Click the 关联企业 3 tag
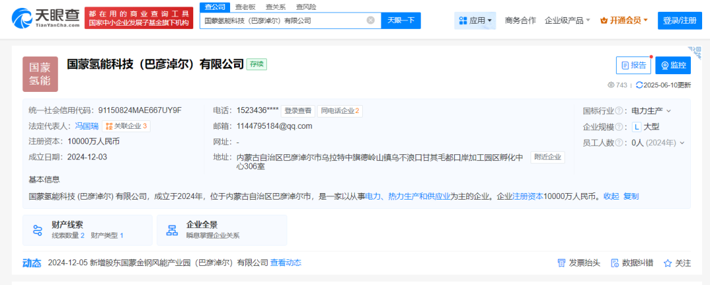The height and width of the screenshot is (285, 710). tap(126, 126)
